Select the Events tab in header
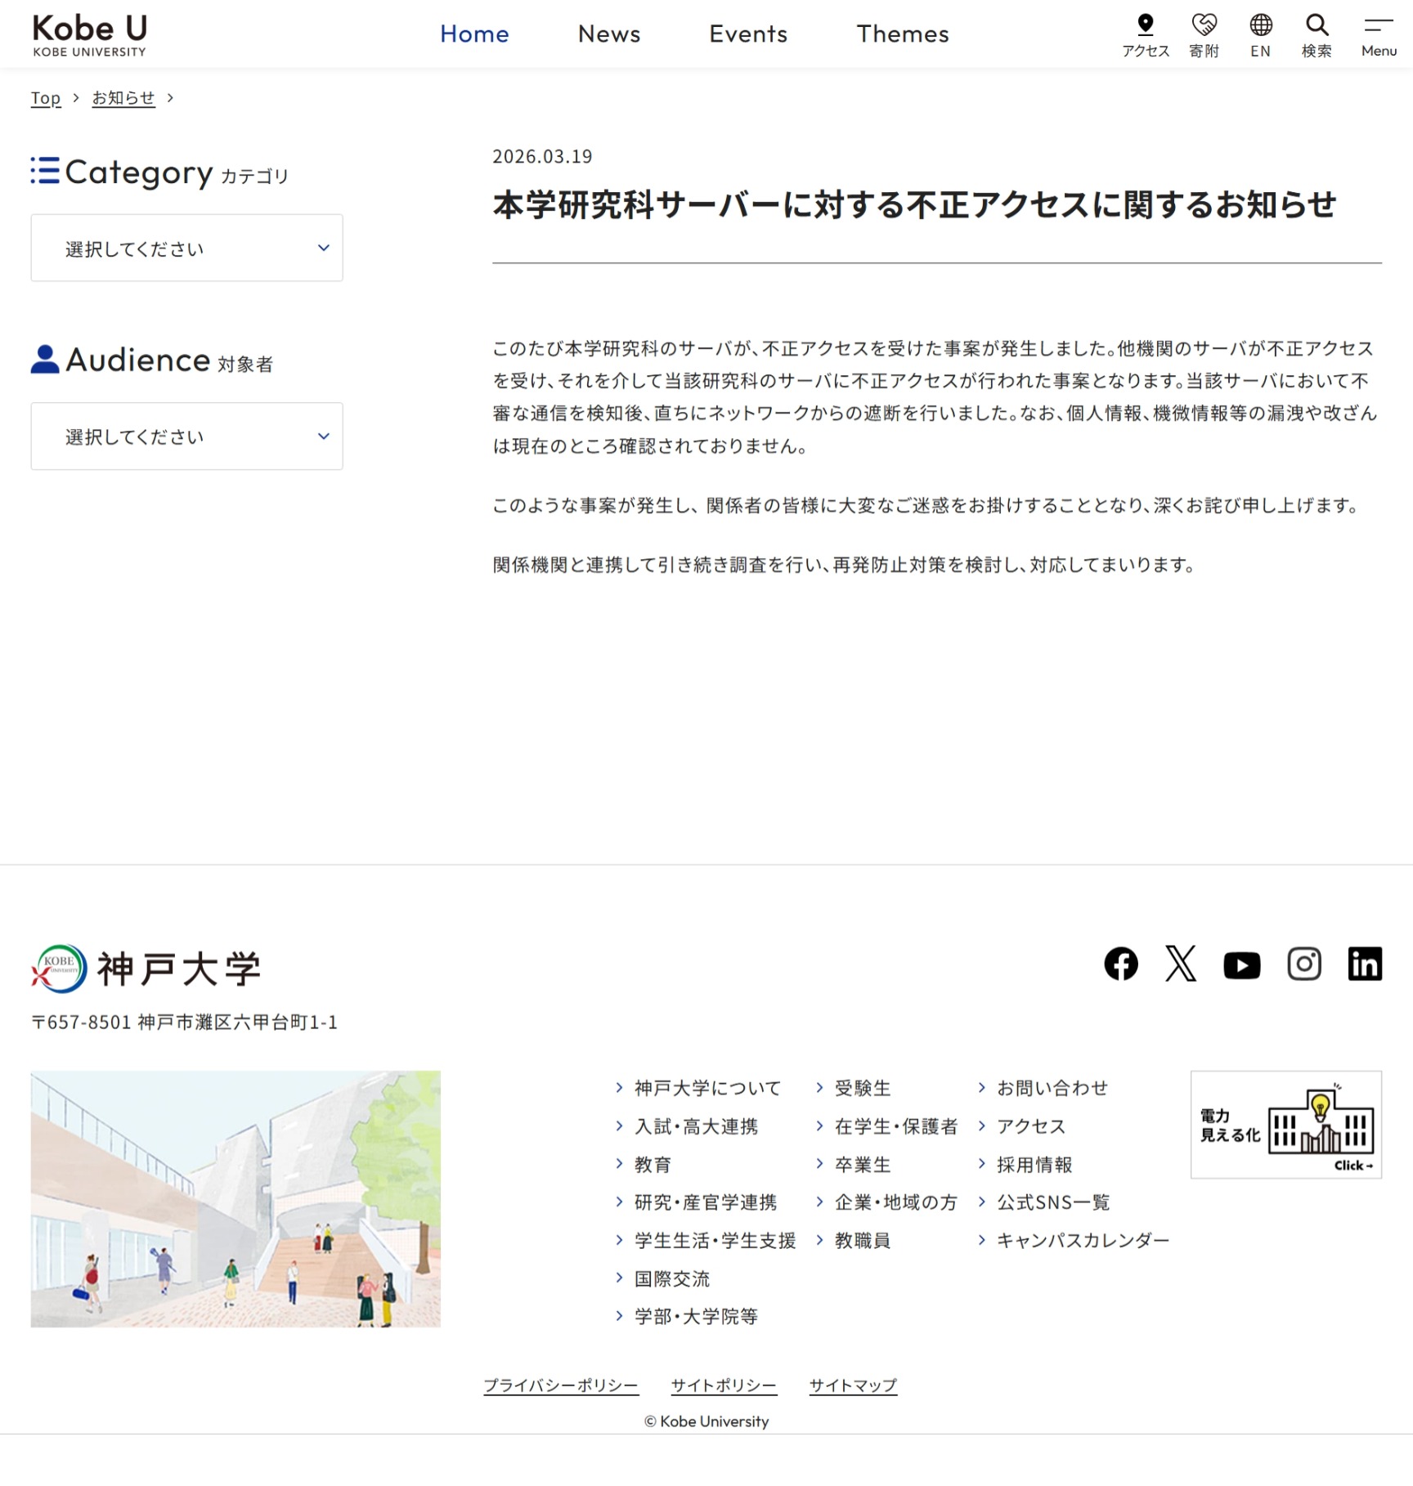This screenshot has width=1413, height=1486. 747,34
